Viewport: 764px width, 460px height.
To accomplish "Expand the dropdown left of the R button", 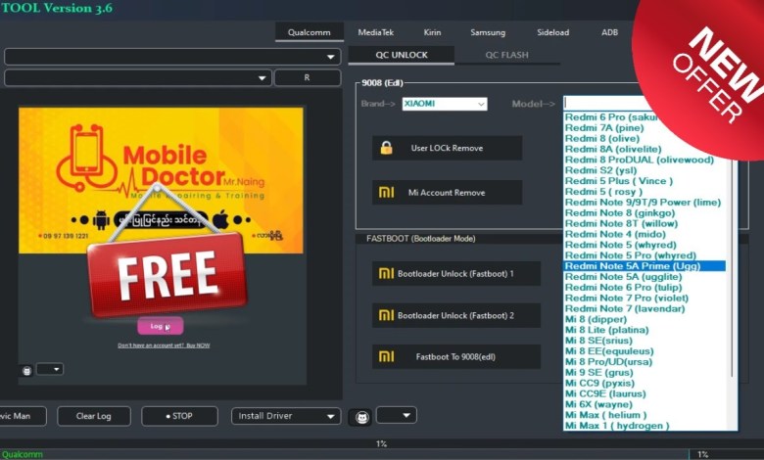I will coord(138,78).
